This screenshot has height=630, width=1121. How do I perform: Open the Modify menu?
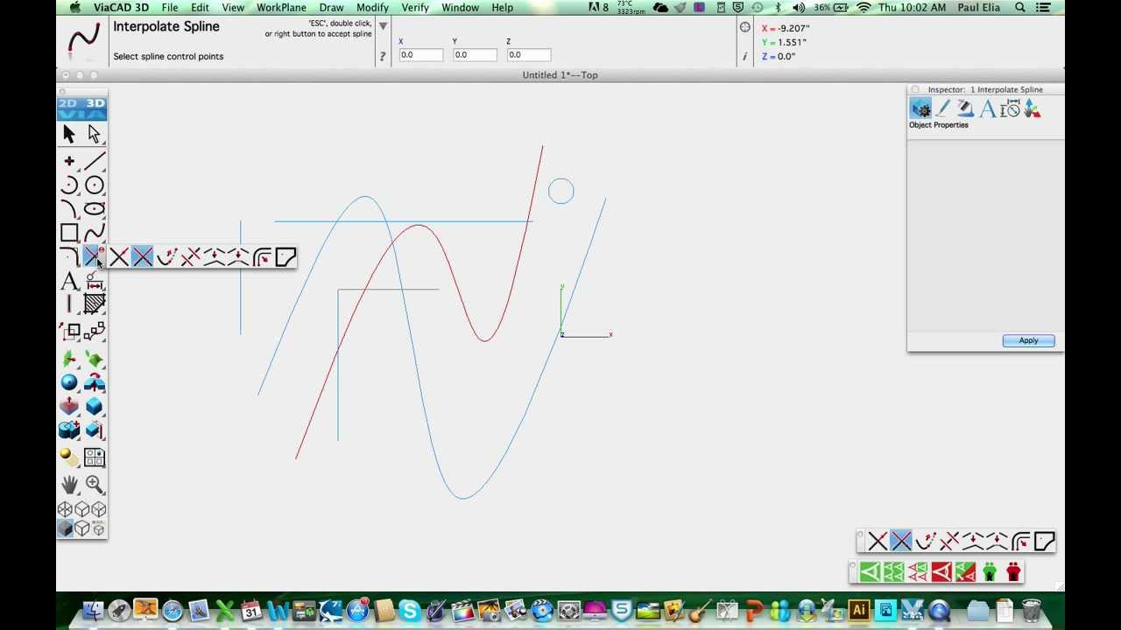(372, 7)
